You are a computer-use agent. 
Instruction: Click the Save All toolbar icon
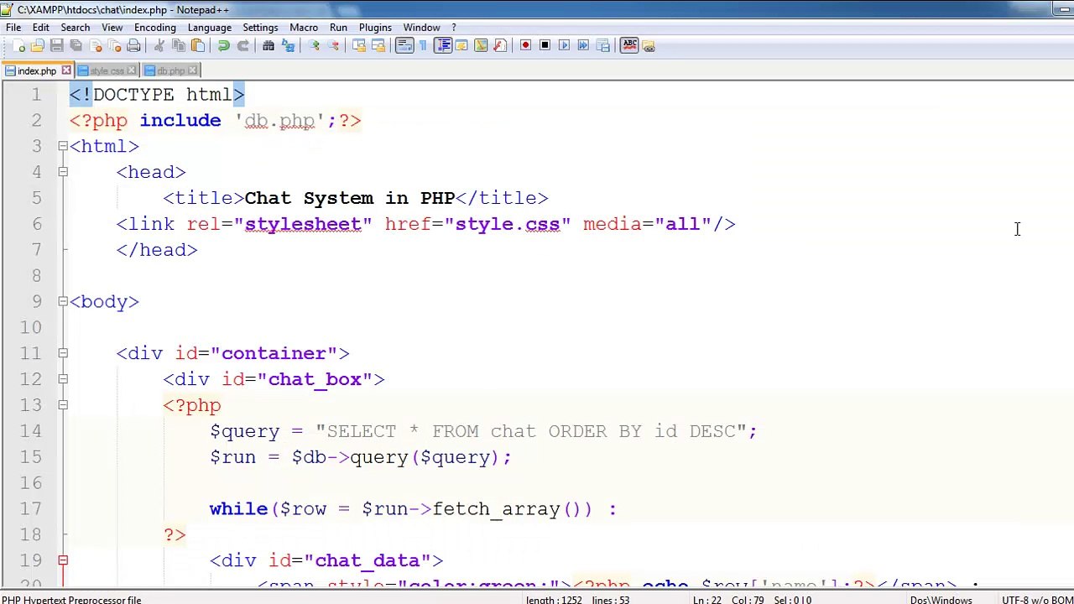pos(76,45)
